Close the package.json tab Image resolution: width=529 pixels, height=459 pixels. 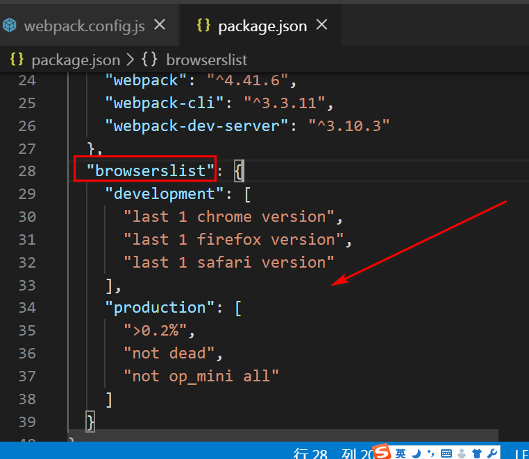point(322,25)
